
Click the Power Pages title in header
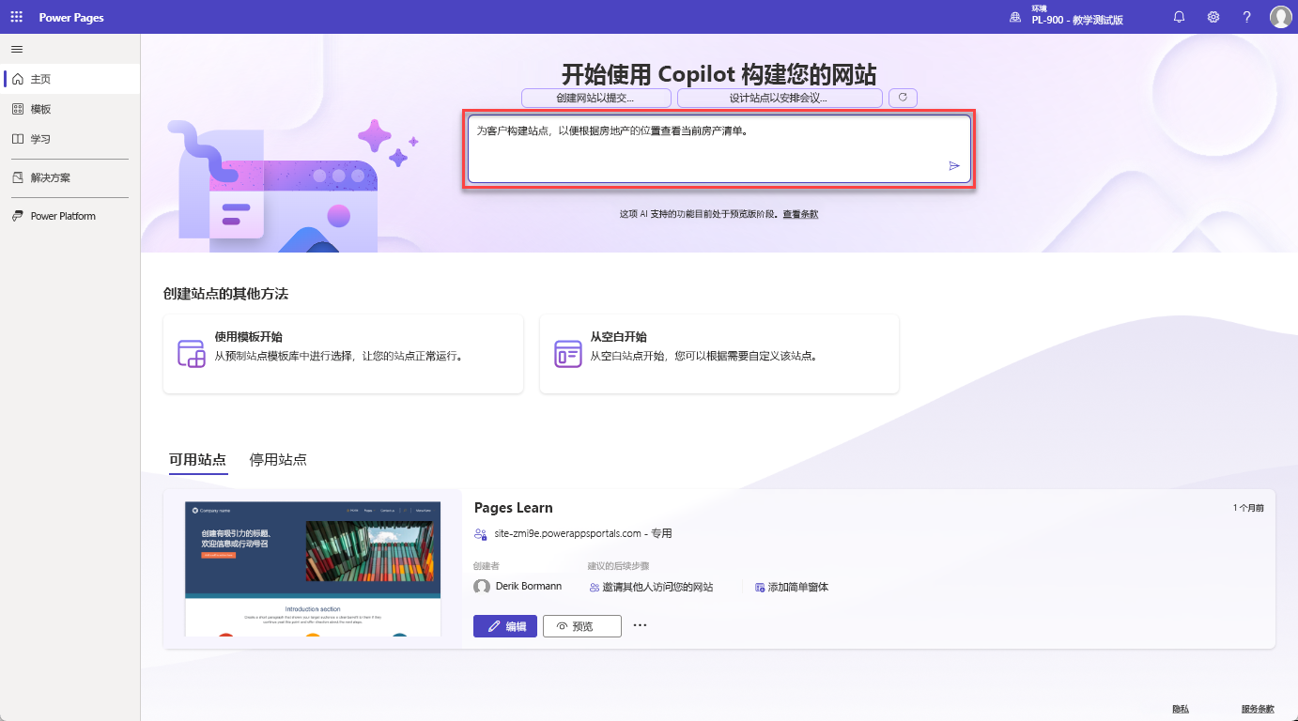[x=71, y=18]
